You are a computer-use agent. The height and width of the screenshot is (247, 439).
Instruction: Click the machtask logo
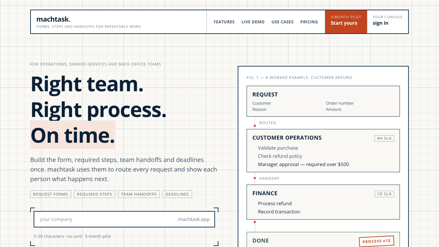(x=54, y=19)
